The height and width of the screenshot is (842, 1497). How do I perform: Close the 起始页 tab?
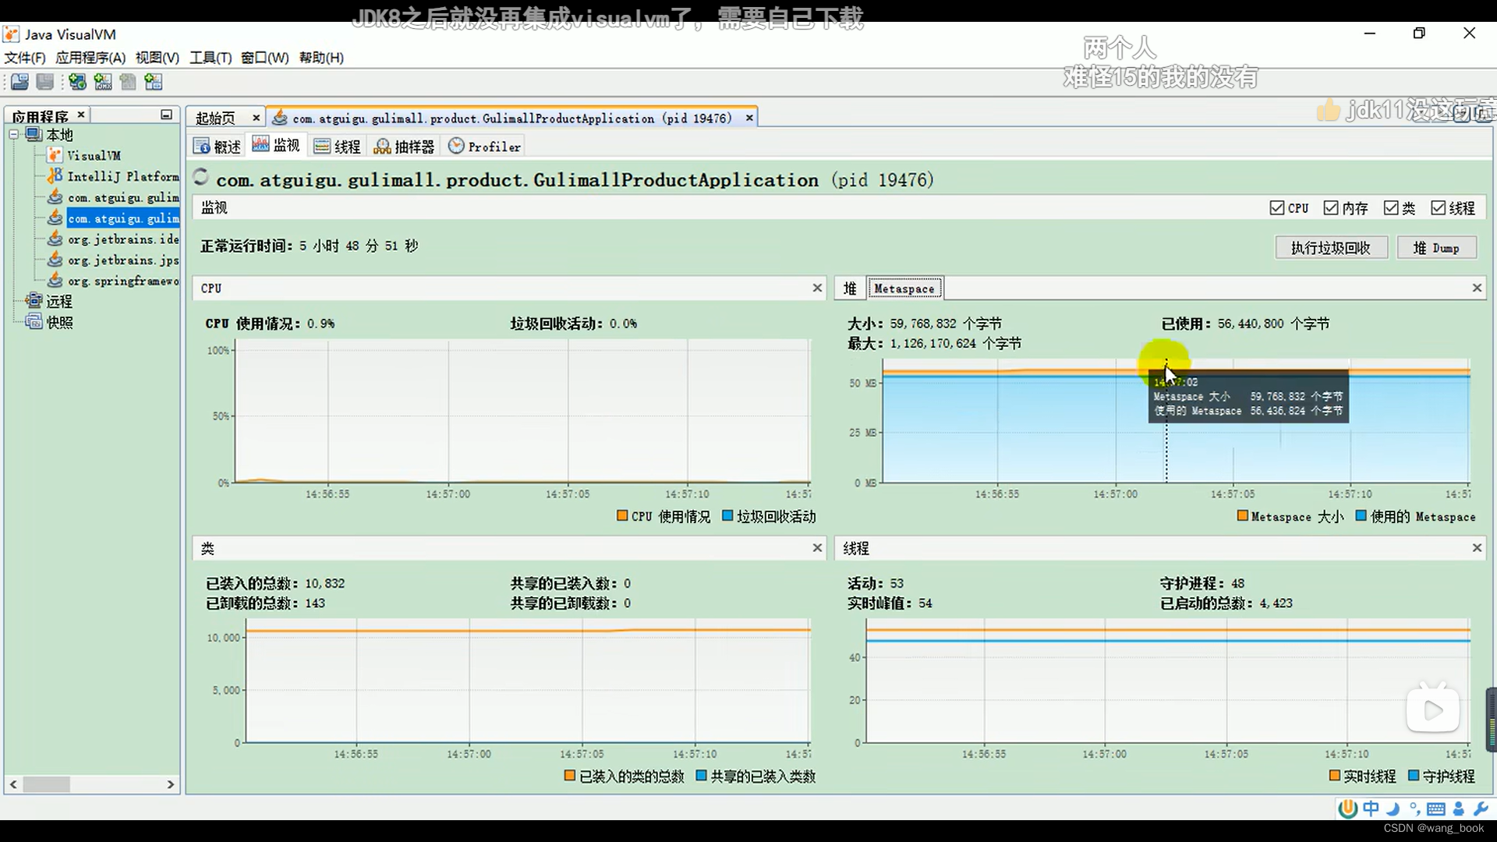[x=256, y=118]
